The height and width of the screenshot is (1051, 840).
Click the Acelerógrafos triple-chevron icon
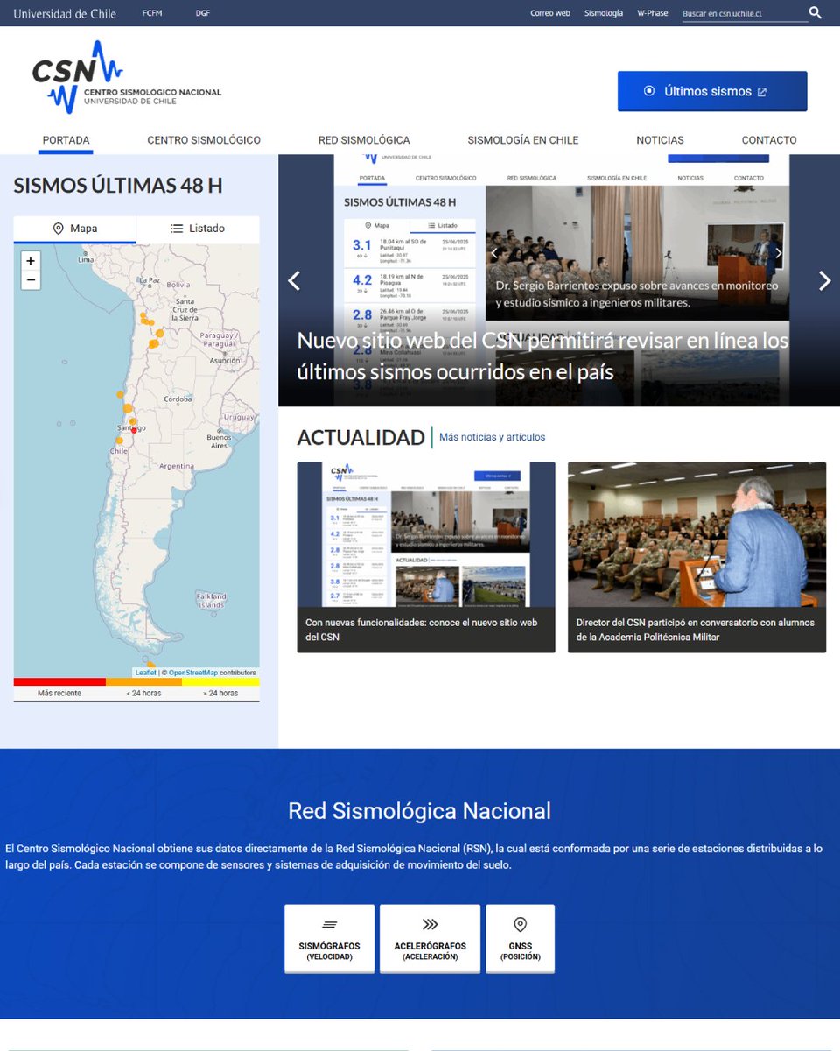[x=430, y=924]
